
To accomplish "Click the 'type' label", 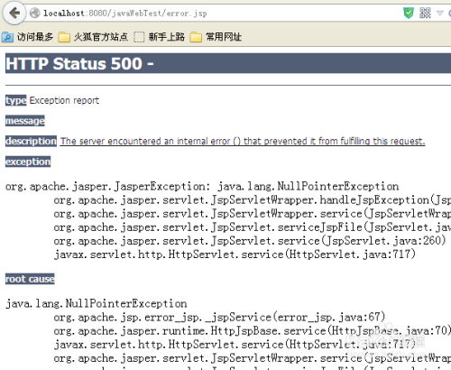I will click(16, 100).
